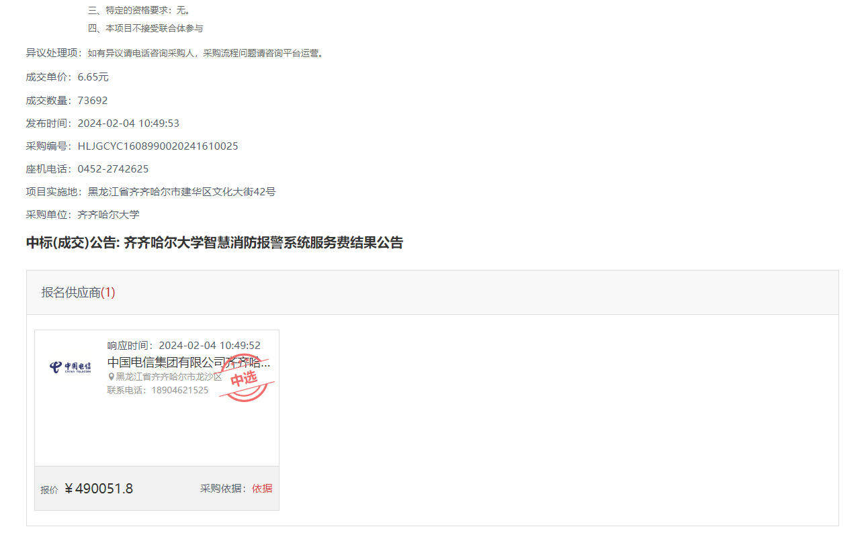Image resolution: width=864 pixels, height=539 pixels.
Task: Click the response time 2024-02-04 10:49:52
Action: coord(210,346)
